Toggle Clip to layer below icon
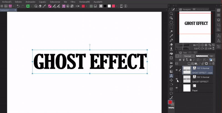222x113 pixels. 180,60
